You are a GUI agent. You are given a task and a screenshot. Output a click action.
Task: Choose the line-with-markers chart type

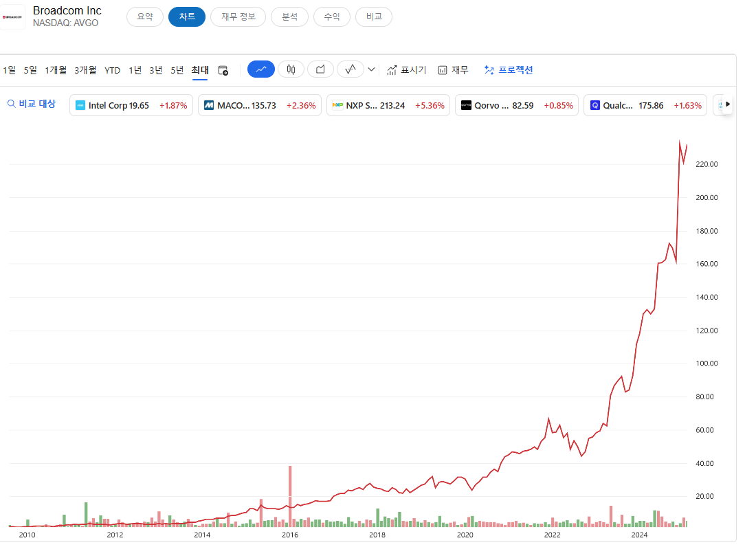click(x=351, y=69)
